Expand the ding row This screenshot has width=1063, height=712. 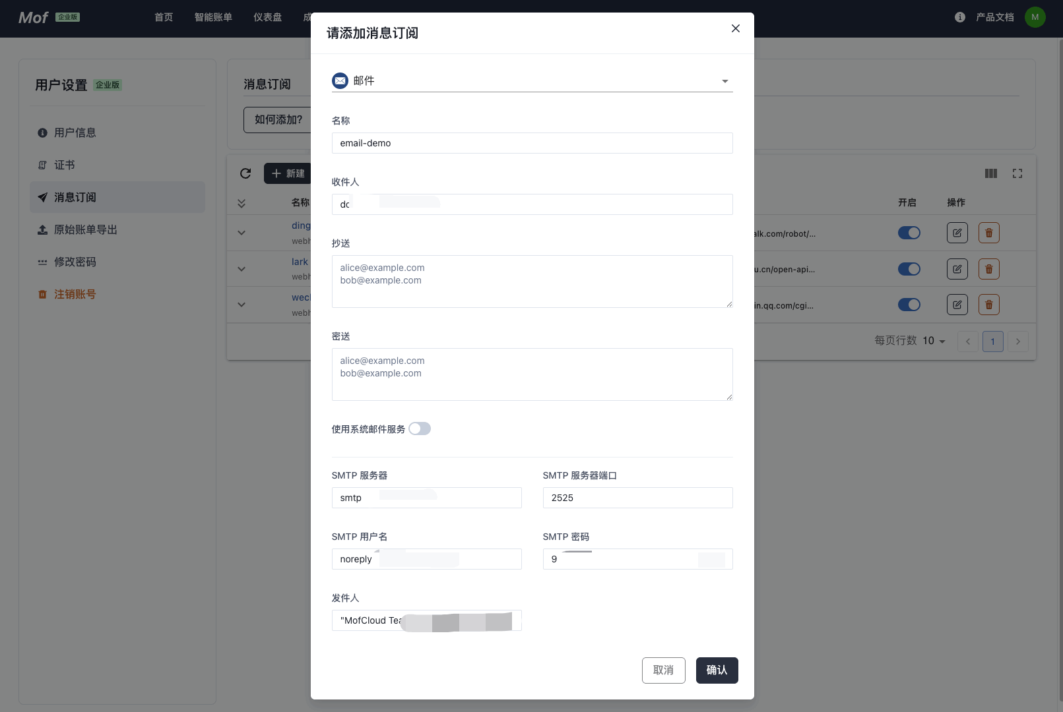(x=242, y=233)
